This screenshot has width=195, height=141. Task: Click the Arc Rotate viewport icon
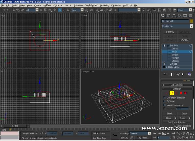[187, 137]
